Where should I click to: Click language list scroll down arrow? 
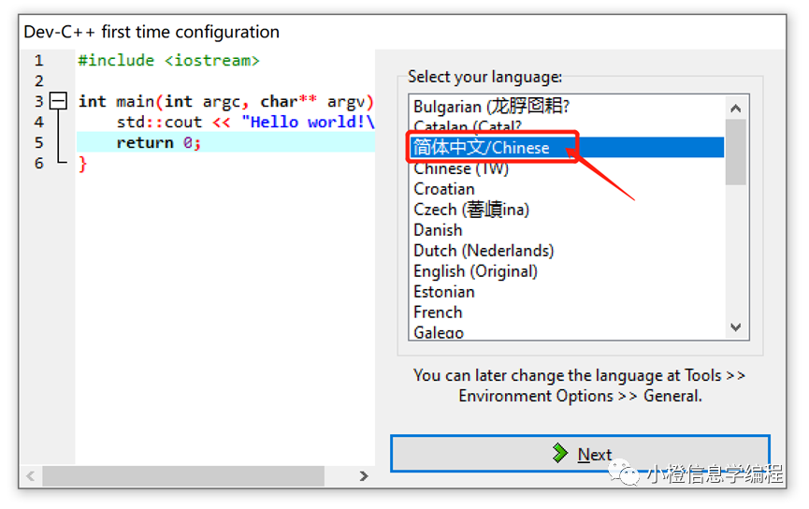[736, 327]
